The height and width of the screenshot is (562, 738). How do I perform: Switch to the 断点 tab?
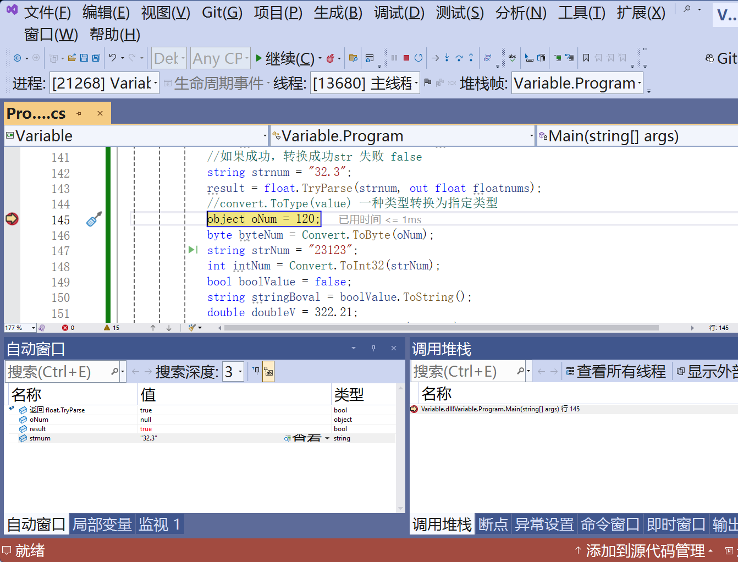tap(493, 524)
